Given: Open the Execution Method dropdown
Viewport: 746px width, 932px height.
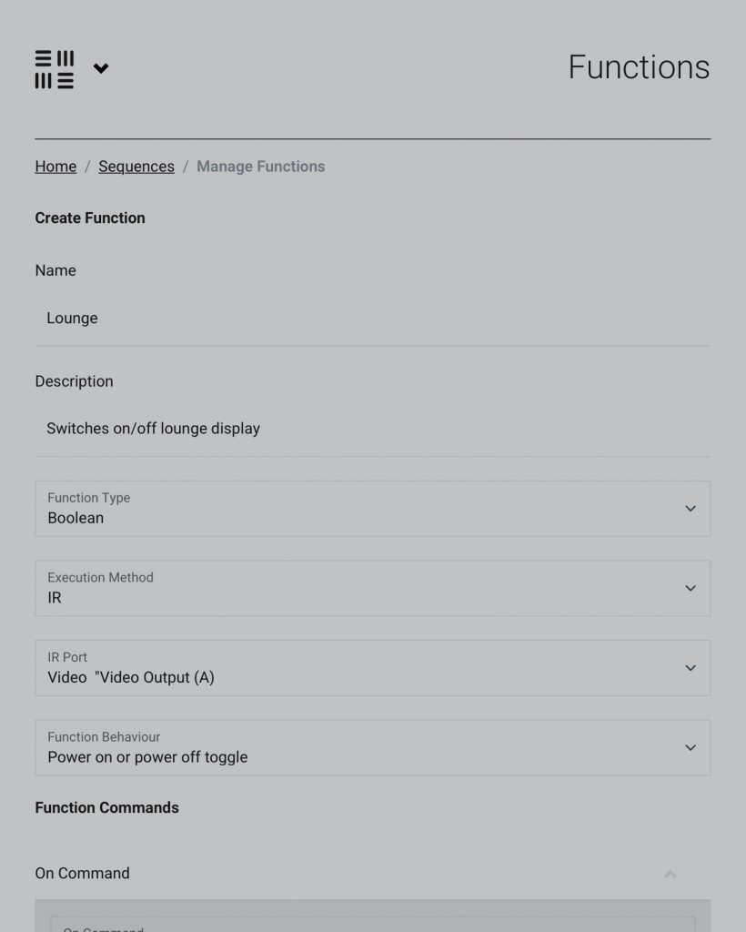Looking at the screenshot, I should click(372, 589).
